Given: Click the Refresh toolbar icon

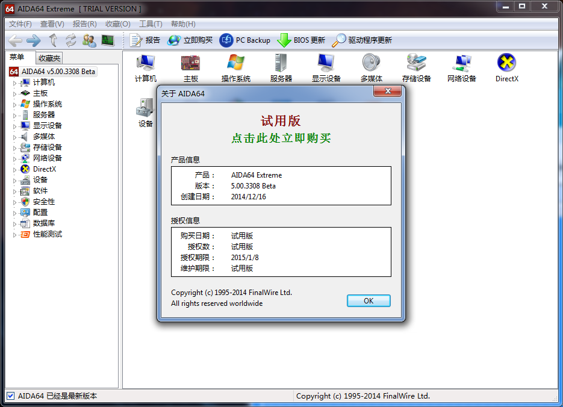Looking at the screenshot, I should [x=70, y=40].
